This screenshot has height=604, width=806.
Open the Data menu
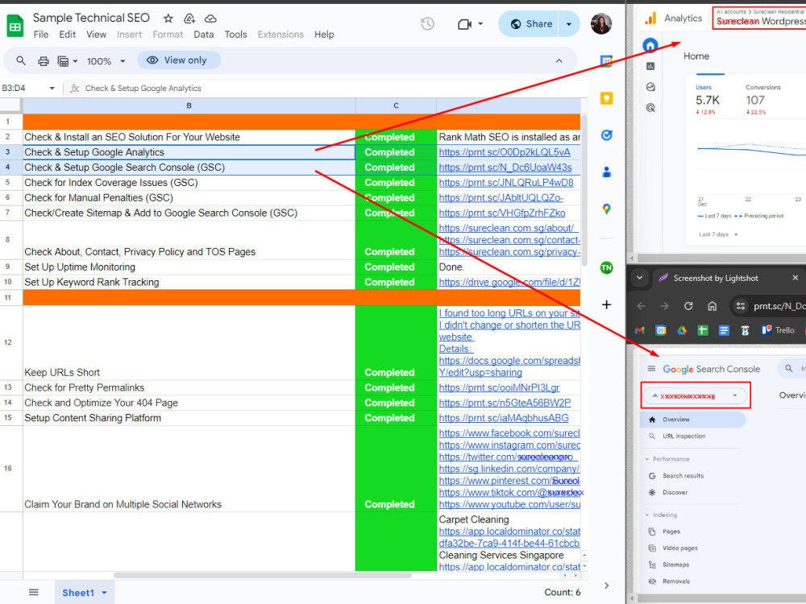tap(204, 35)
